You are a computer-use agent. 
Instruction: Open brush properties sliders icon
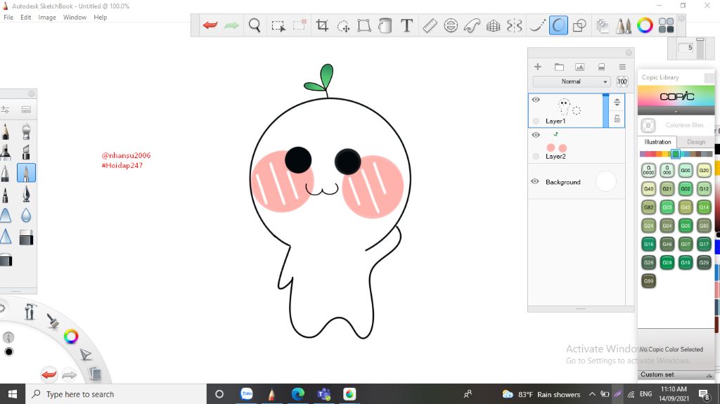pos(5,110)
